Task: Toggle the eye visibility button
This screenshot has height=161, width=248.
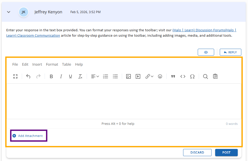Action: [x=206, y=52]
